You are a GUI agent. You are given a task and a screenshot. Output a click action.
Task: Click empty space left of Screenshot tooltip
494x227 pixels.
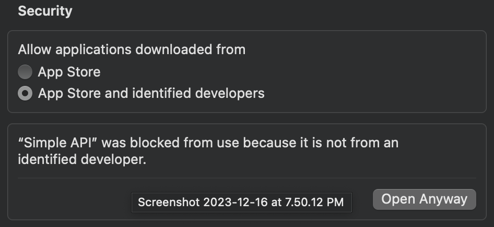pos(74,201)
